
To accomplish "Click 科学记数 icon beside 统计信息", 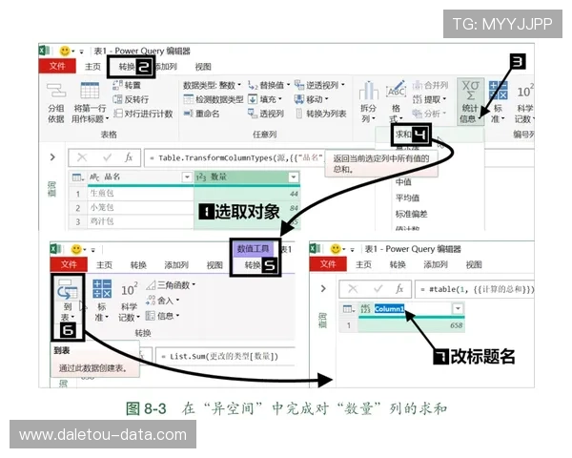I will [525, 92].
